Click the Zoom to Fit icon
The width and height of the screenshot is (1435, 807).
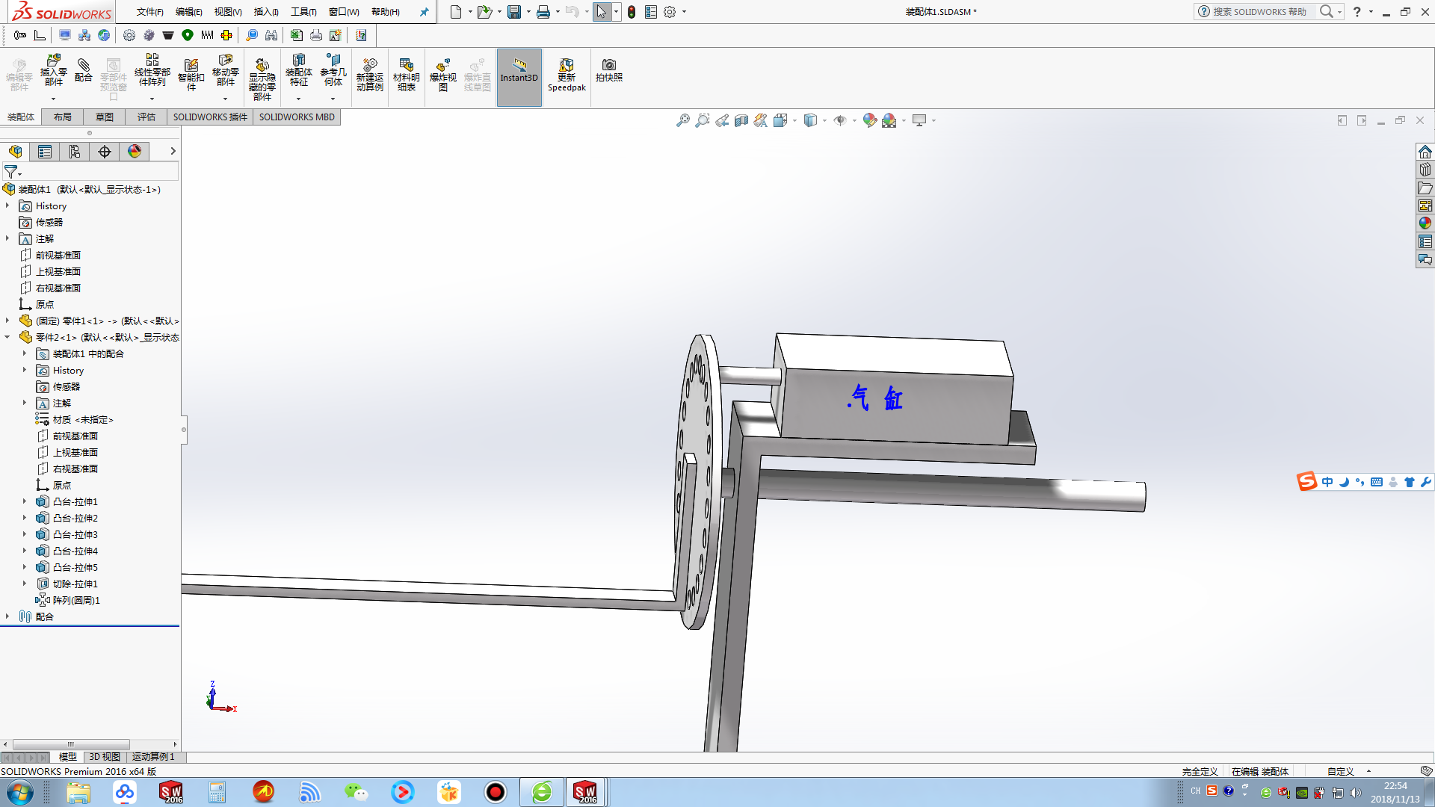[682, 120]
